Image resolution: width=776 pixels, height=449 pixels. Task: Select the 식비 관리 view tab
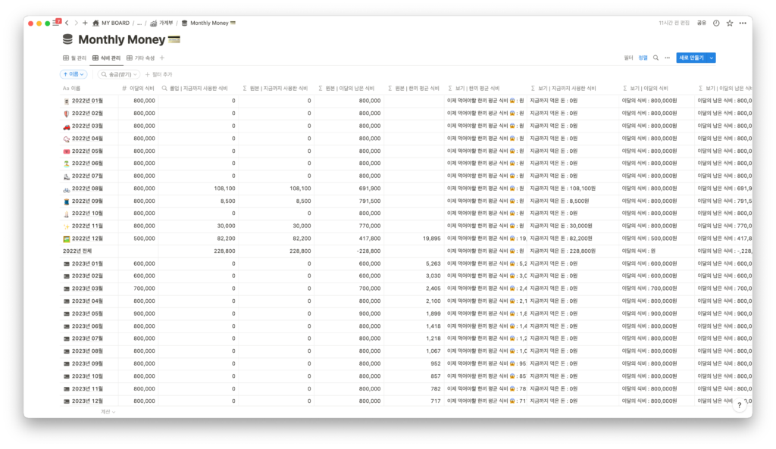(x=106, y=58)
